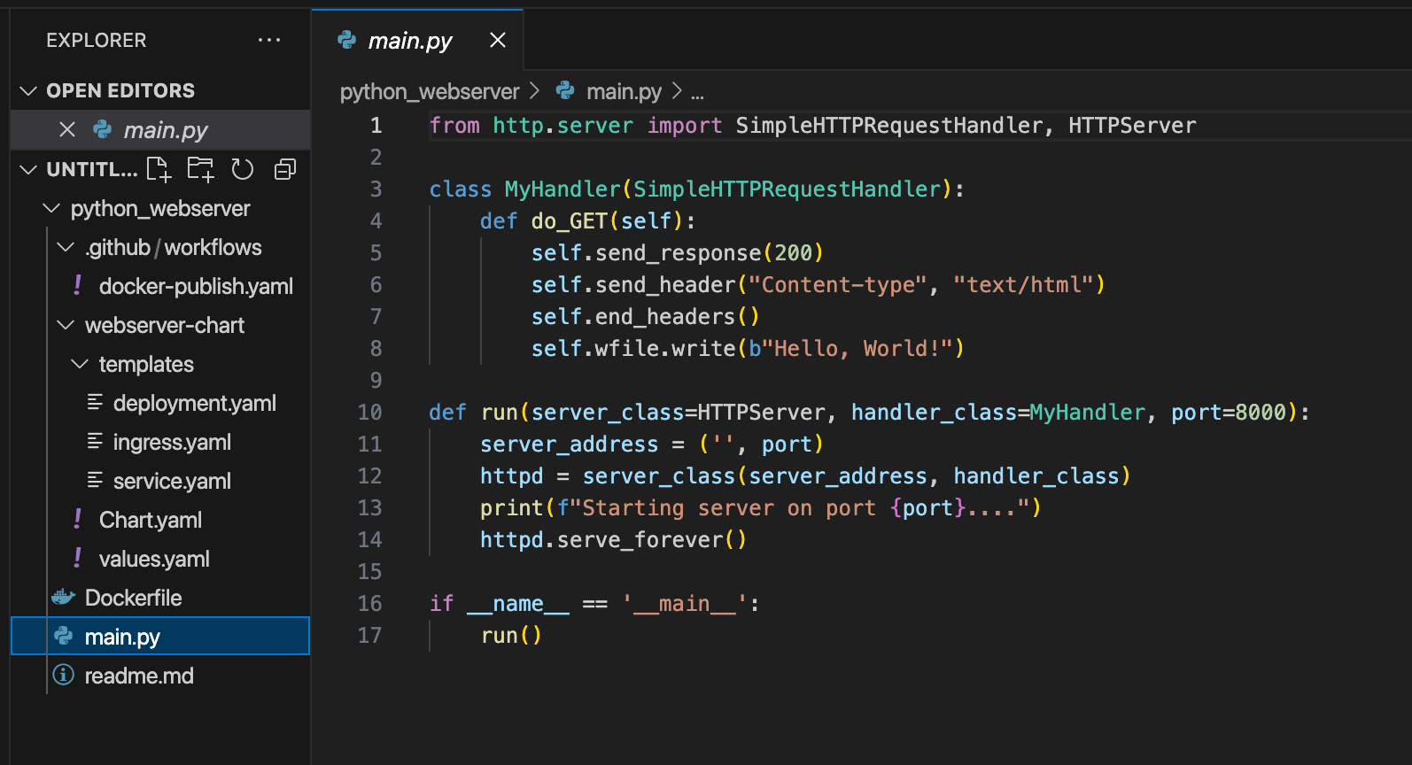This screenshot has height=765, width=1412.
Task: Click file icon beside service.yaml
Action: [95, 481]
